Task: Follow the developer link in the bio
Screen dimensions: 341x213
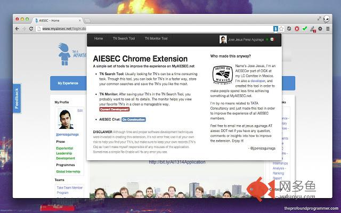Action: [258, 81]
